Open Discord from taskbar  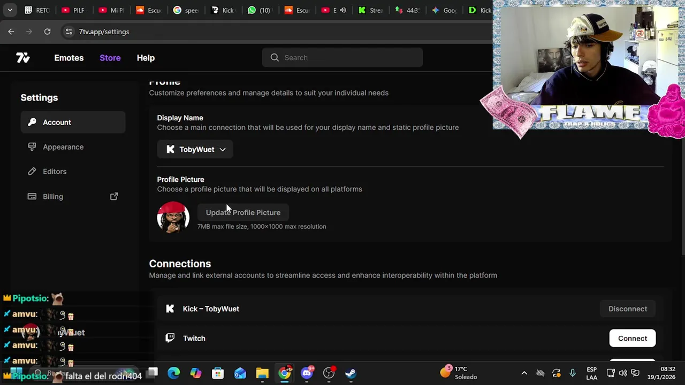(x=307, y=373)
